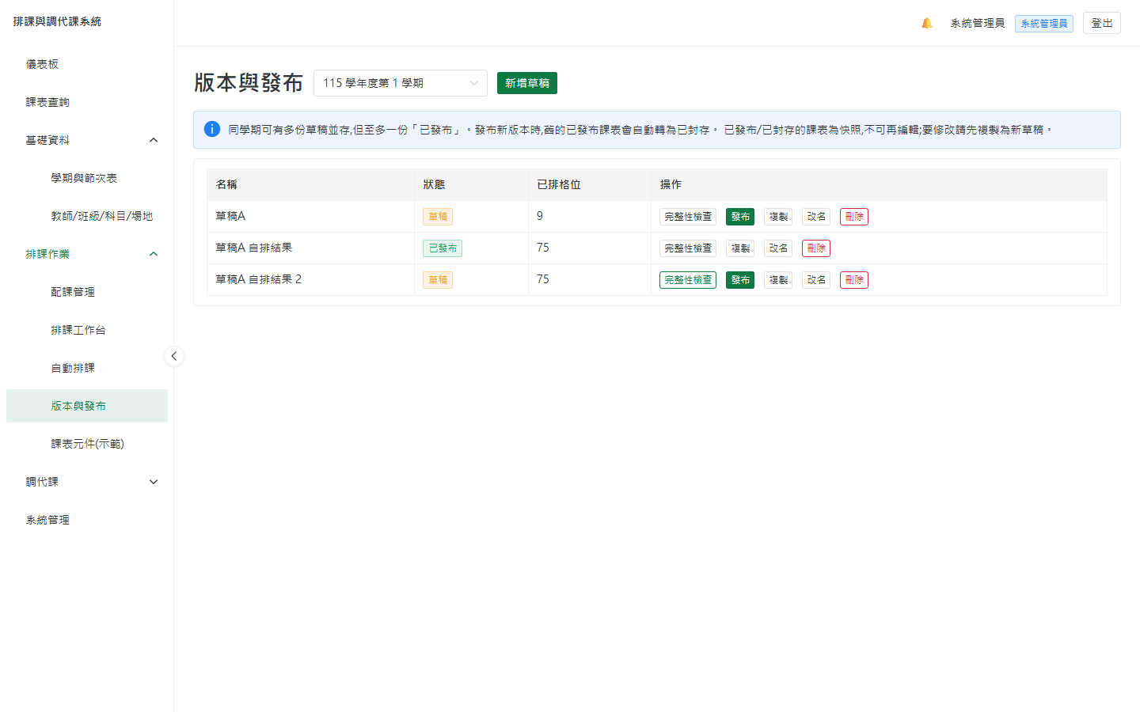This screenshot has height=712, width=1140.
Task: Click the 操作 column header
Action: 879,184
